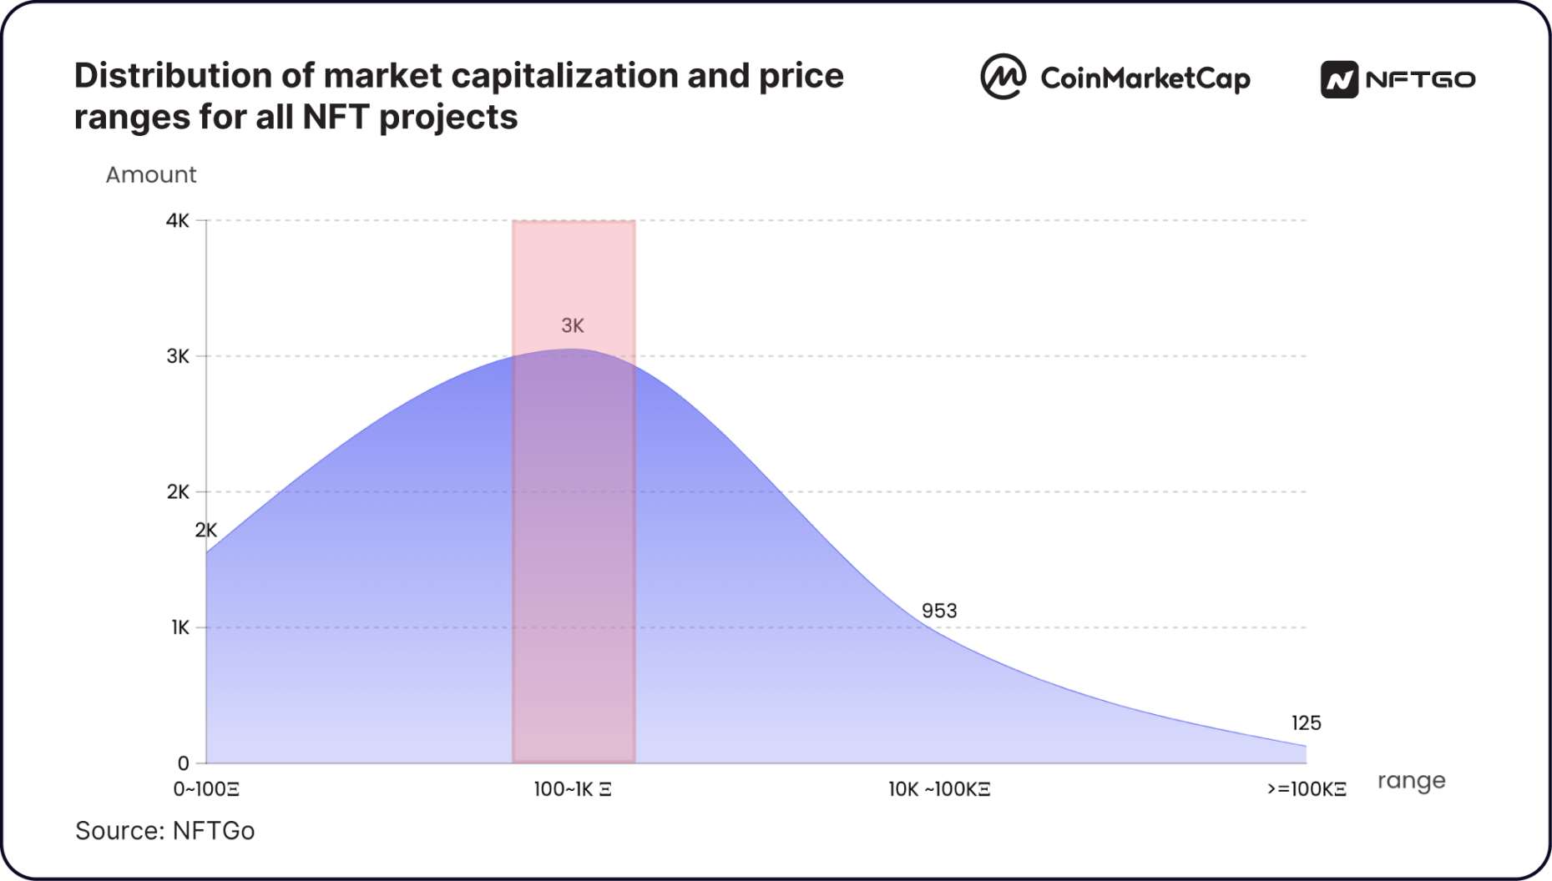Viewport: 1552px width, 881px height.
Task: Click the 3K peak data label
Action: coord(573,326)
